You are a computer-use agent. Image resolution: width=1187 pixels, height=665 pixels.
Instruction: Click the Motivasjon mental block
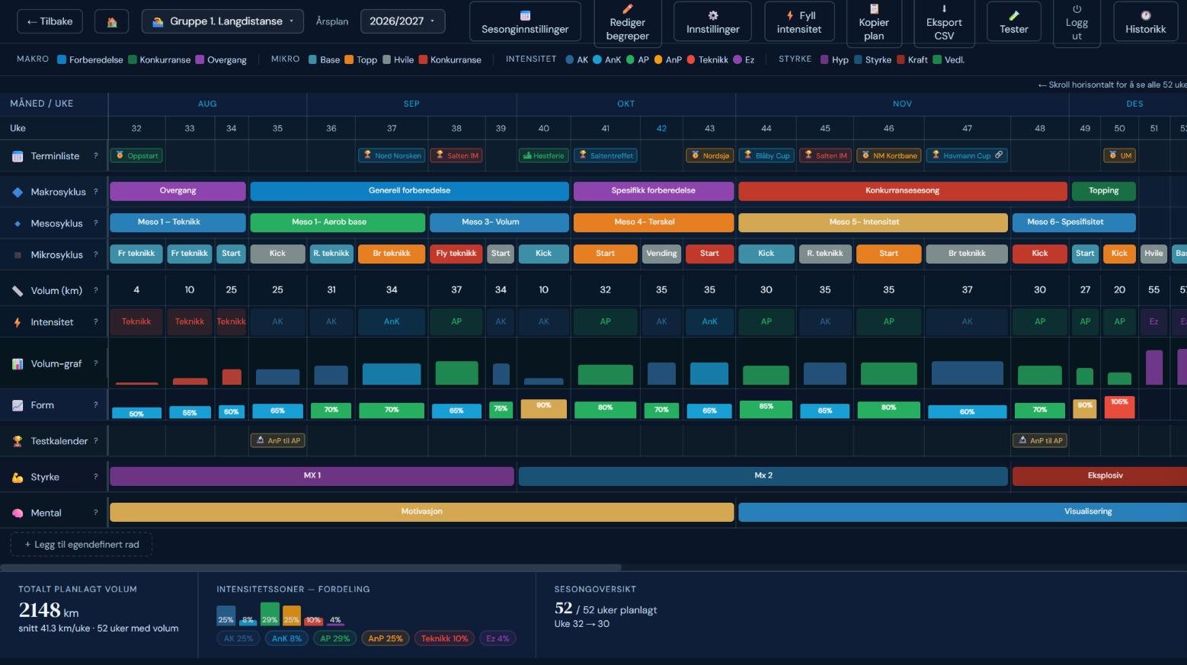point(422,512)
